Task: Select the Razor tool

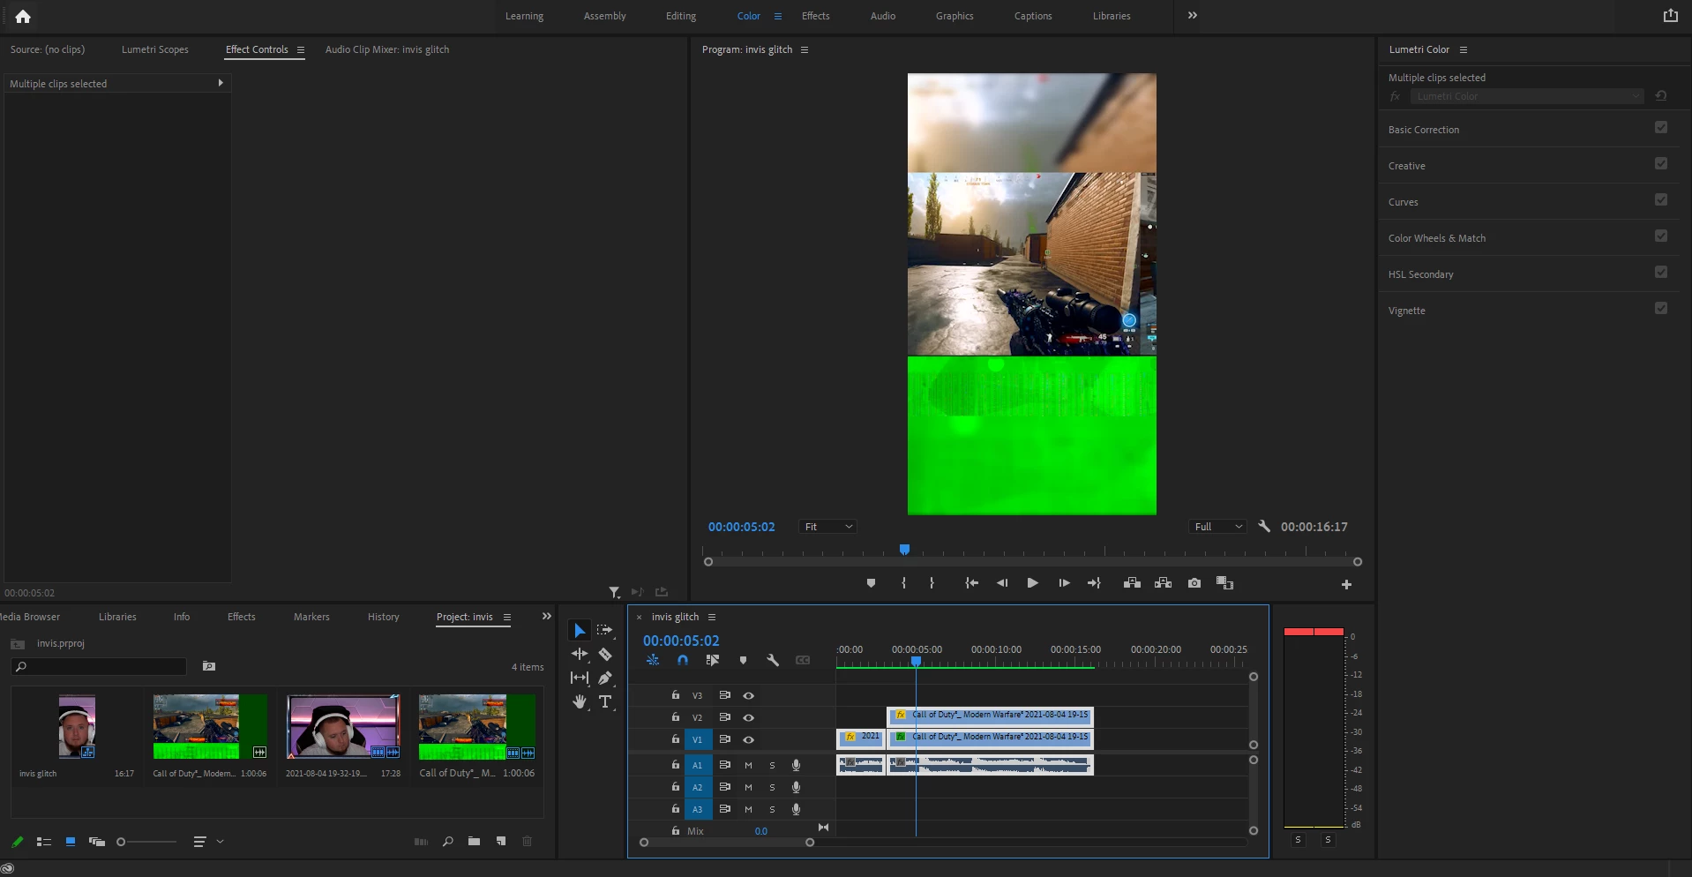Action: (605, 654)
